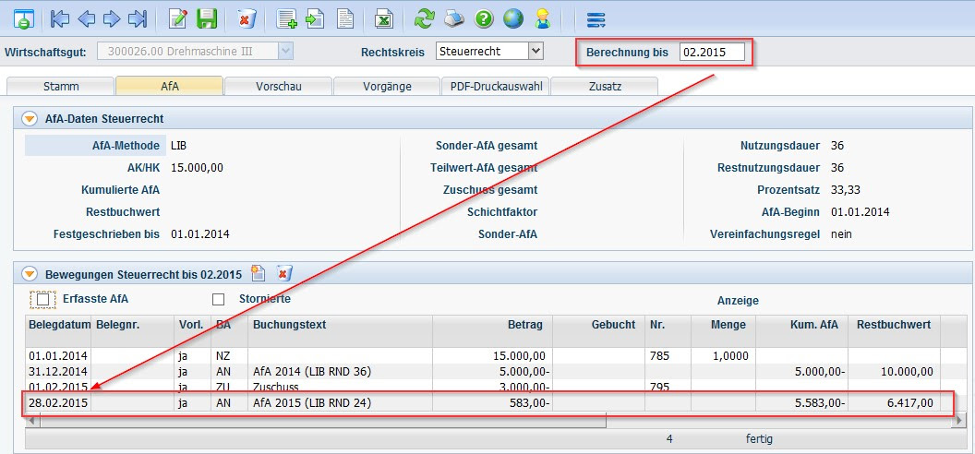This screenshot has height=454, width=975.
Task: Click the window-with-green-minus toolbar icon
Action: click(24, 19)
